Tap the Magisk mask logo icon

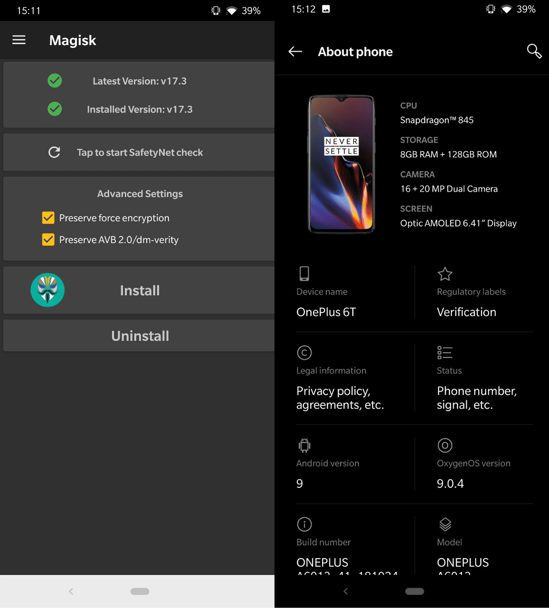[48, 290]
